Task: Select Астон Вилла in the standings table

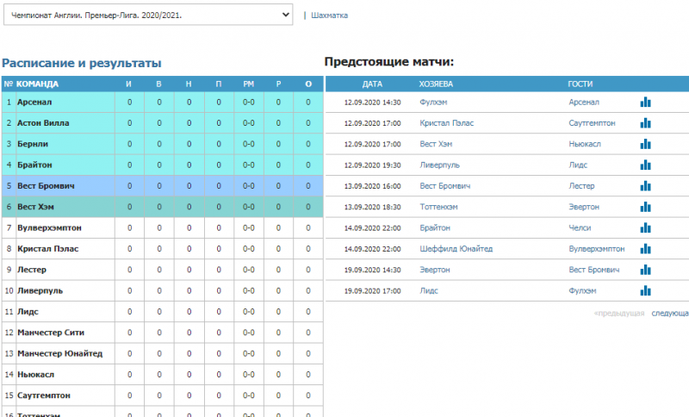Action: (x=43, y=123)
